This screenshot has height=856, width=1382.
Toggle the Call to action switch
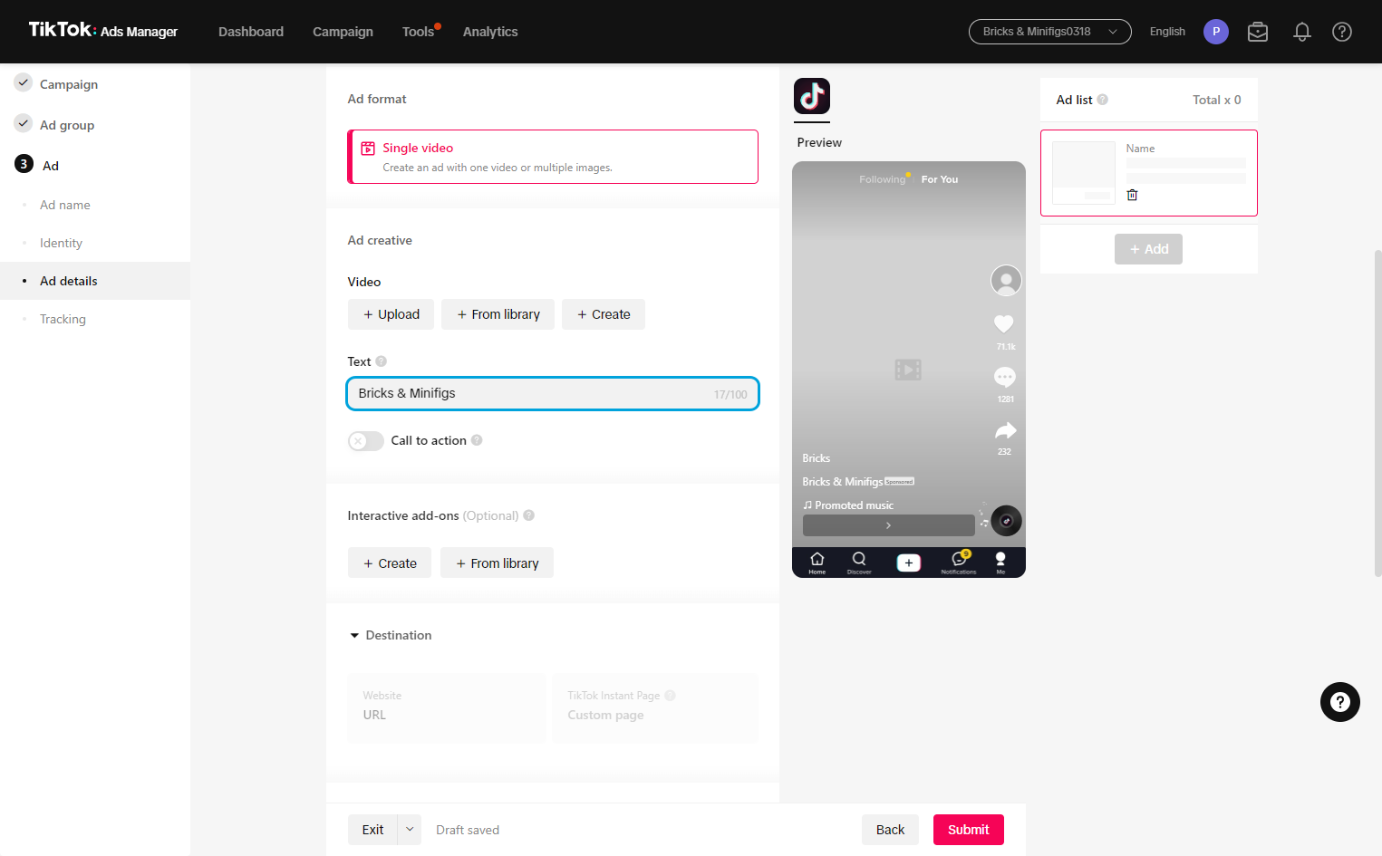point(366,441)
